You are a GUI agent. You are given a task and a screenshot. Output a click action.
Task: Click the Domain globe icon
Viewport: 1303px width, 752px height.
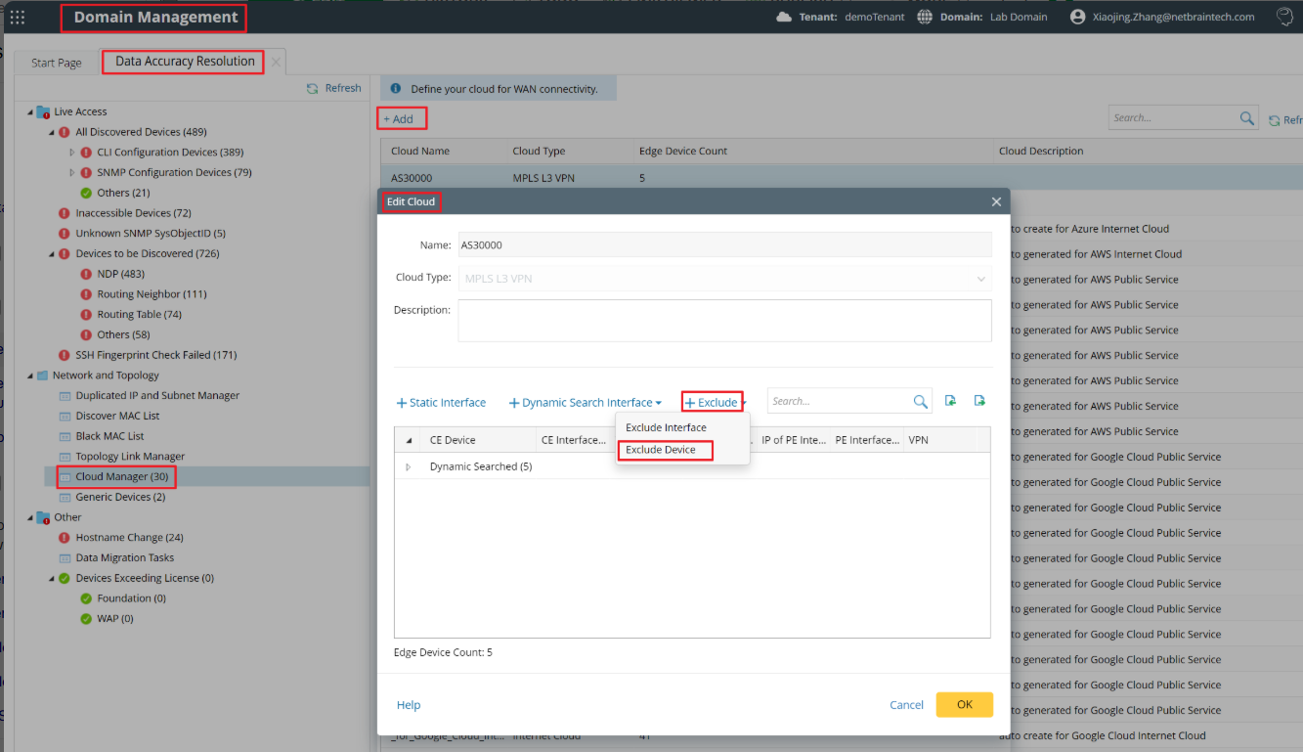click(925, 17)
